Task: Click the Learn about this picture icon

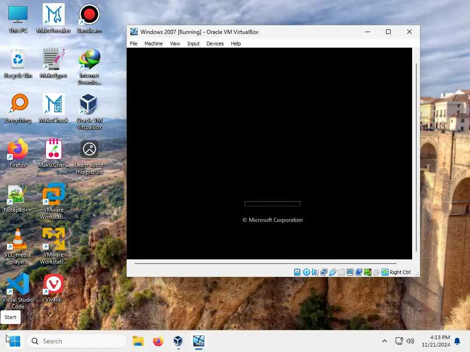Action: [89, 157]
